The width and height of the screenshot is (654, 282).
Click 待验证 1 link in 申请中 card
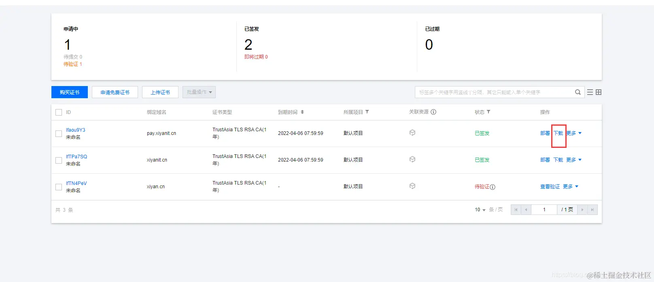pyautogui.click(x=73, y=64)
